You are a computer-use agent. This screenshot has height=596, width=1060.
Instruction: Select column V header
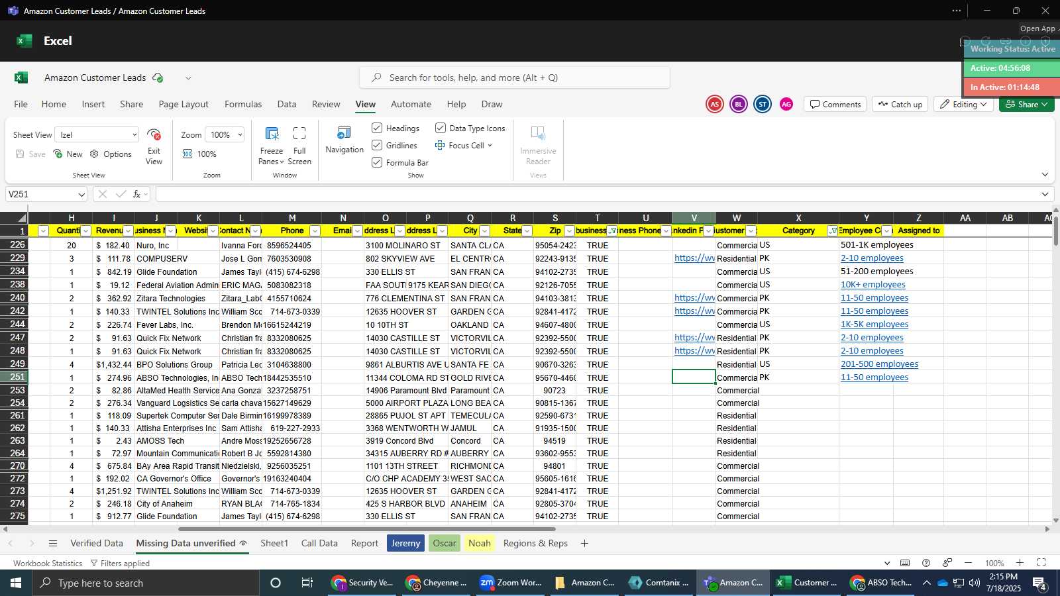point(694,218)
